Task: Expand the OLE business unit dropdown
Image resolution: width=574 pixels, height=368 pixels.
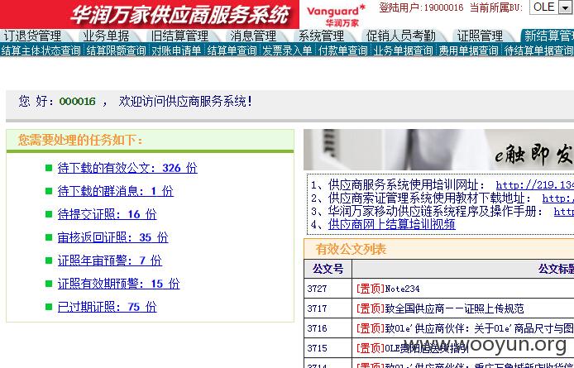Action: pos(564,7)
